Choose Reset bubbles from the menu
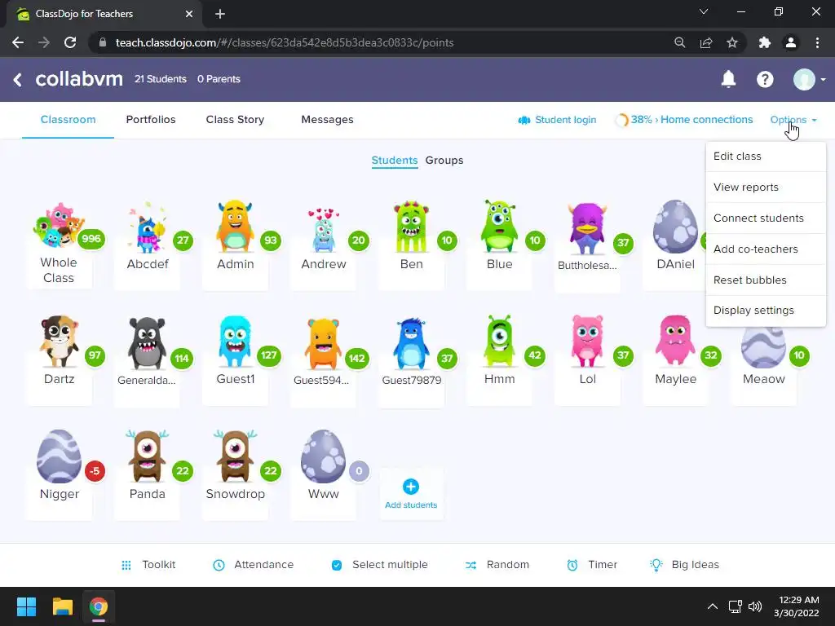The width and height of the screenshot is (835, 626). tap(766, 280)
